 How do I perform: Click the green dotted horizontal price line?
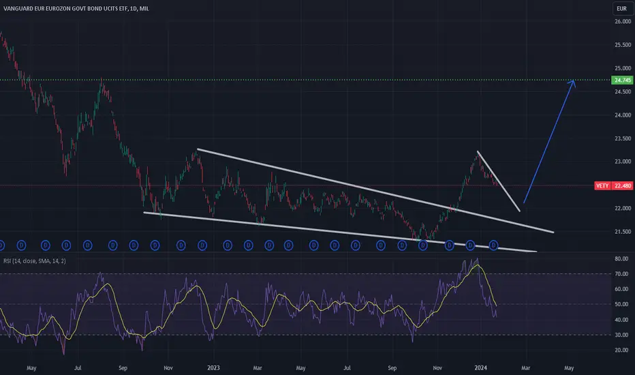click(304, 80)
